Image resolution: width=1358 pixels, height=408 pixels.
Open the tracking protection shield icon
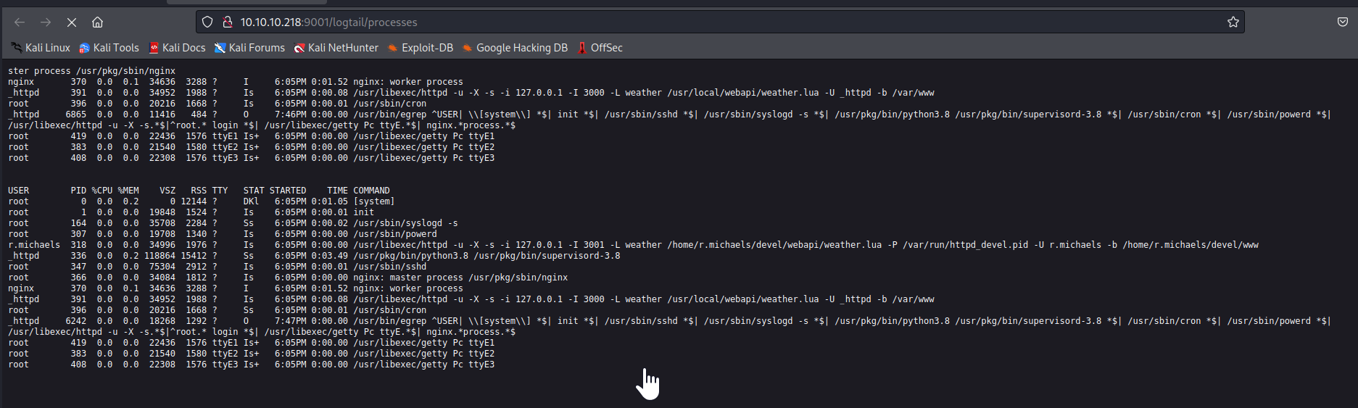[207, 22]
